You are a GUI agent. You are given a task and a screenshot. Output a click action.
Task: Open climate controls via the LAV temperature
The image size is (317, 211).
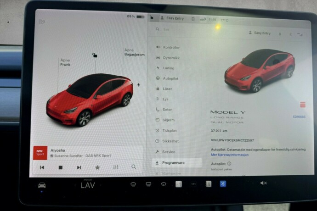[88, 185]
